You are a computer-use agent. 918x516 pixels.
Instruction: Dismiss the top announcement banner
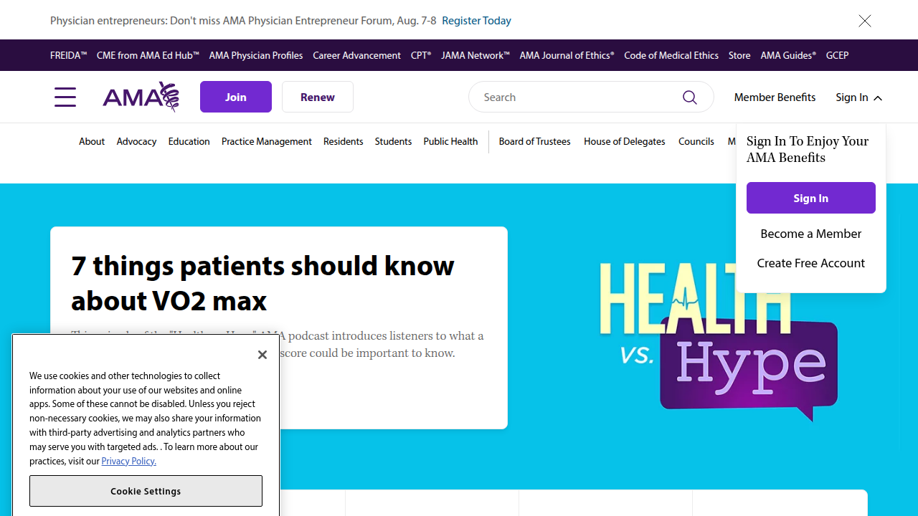(x=865, y=20)
